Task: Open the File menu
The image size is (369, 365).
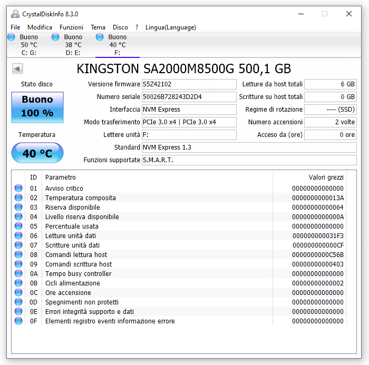Action: point(15,27)
